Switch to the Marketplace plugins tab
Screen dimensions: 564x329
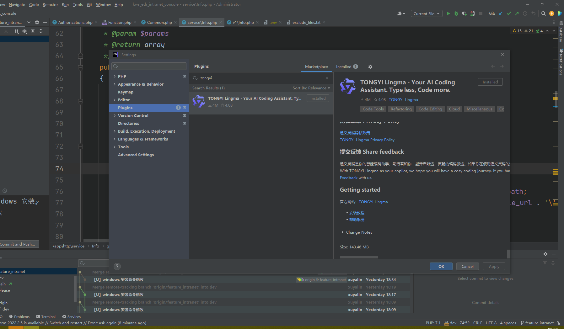(316, 67)
